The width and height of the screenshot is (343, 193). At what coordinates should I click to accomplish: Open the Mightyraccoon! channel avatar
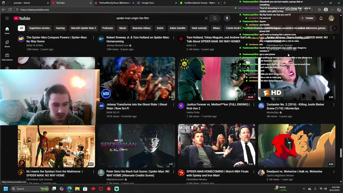(x=101, y=173)
